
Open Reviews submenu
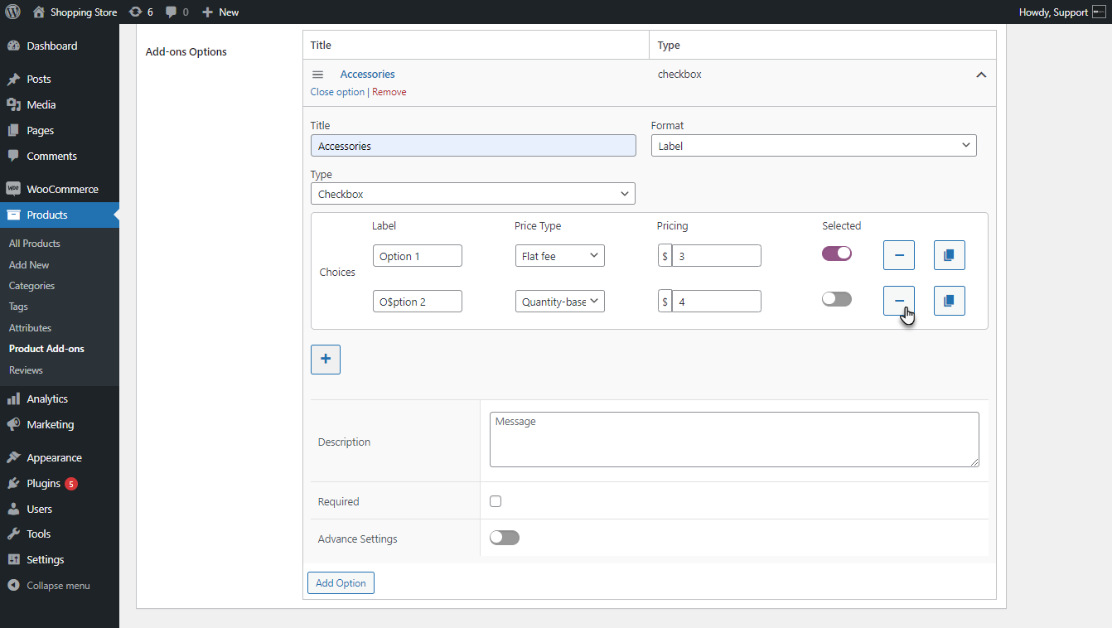[26, 370]
